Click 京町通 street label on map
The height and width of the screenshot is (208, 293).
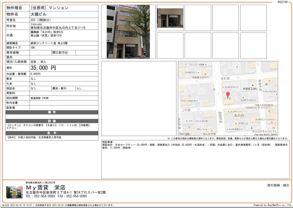click(225, 79)
